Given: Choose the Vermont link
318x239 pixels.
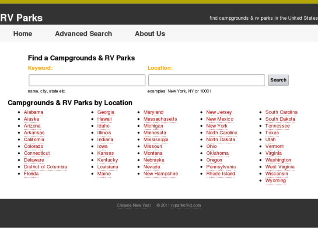Looking at the screenshot, I should (275, 146).
